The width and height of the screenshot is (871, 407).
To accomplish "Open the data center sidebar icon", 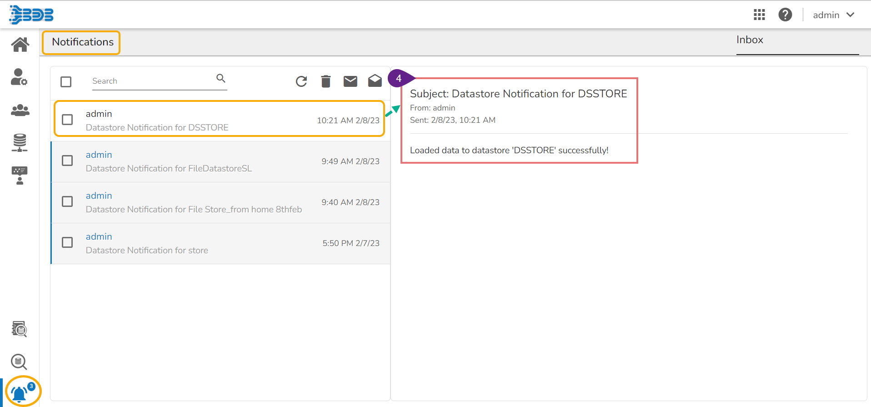I will pyautogui.click(x=20, y=143).
